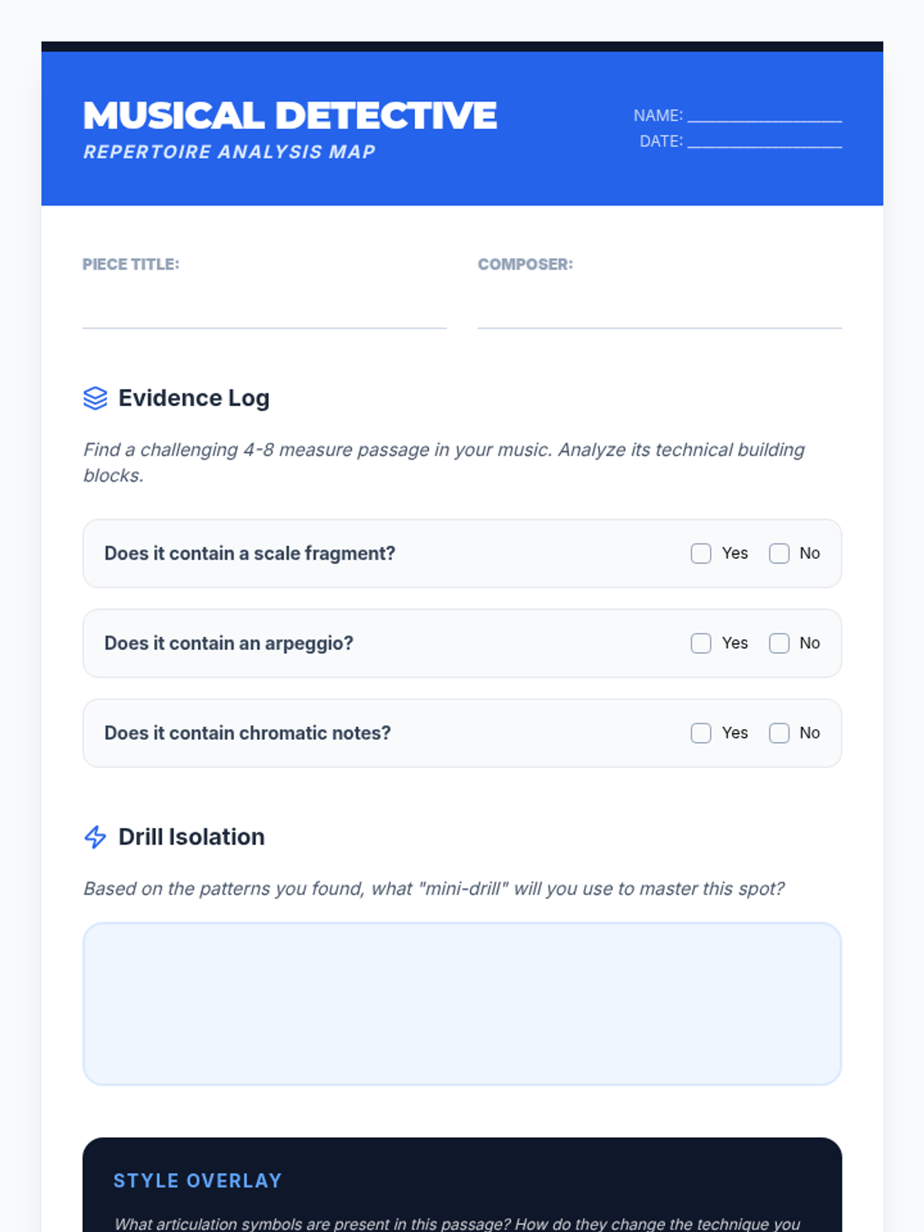
Task: Tick No for arpeggio question
Action: coord(779,644)
